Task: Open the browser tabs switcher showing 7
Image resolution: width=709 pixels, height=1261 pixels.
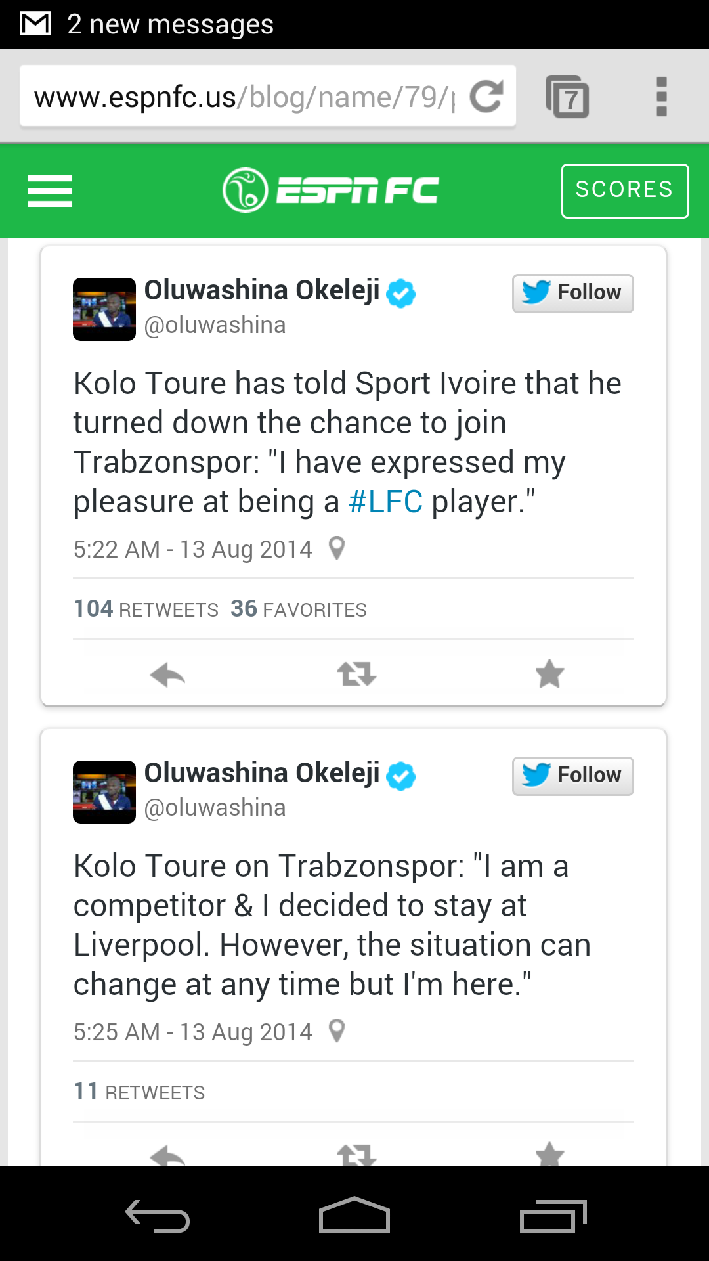Action: coord(567,97)
